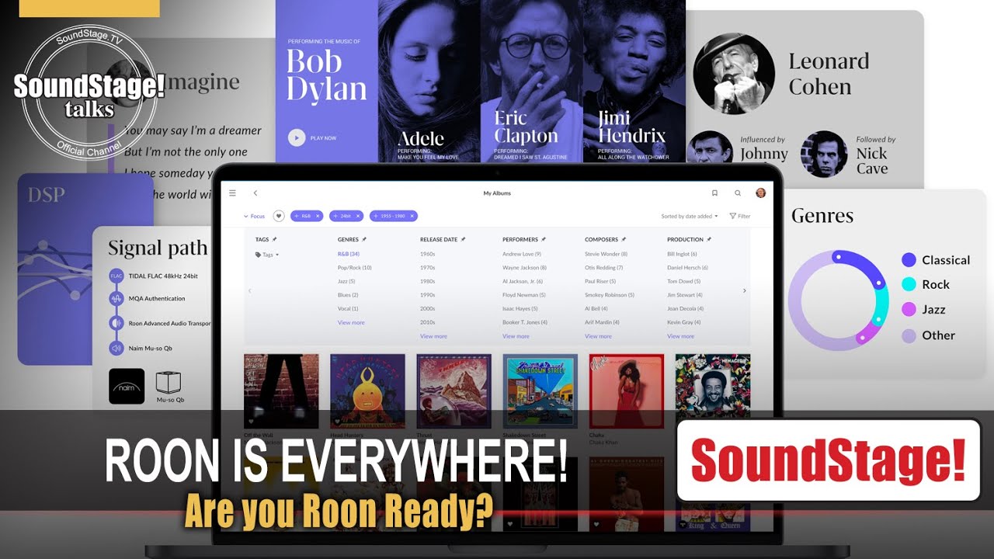The image size is (994, 559).
Task: Open the Off the Wall album cover
Action: (281, 391)
